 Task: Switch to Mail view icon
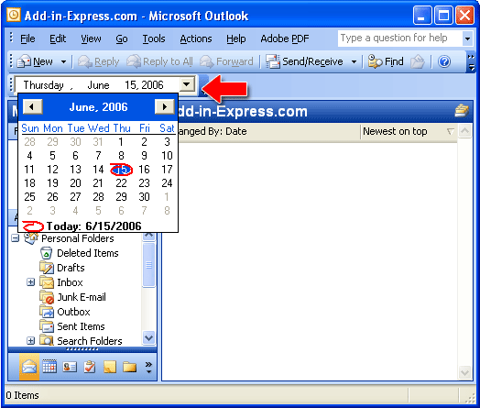tap(29, 367)
